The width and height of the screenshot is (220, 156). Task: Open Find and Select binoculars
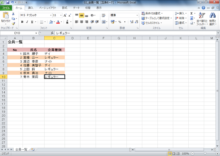tap(213, 19)
